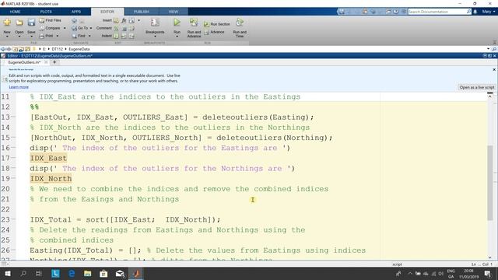Click the smart Indent icon

coord(116,37)
